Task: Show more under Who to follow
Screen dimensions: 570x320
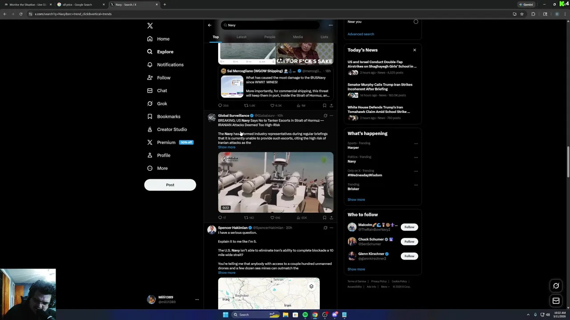Action: click(356, 269)
